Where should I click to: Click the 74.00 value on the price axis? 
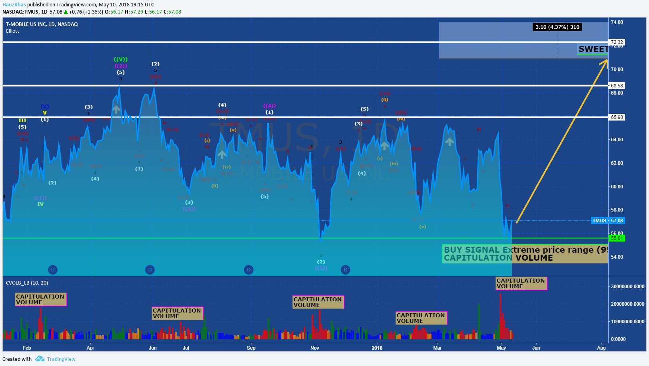pos(617,22)
